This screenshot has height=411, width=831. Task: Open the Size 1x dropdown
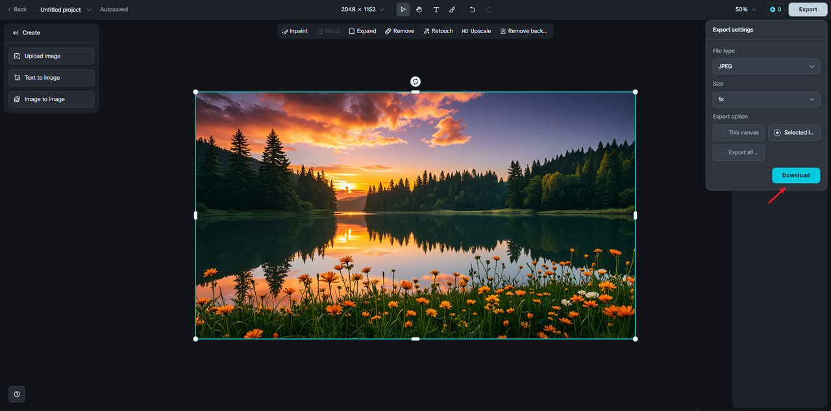click(766, 99)
